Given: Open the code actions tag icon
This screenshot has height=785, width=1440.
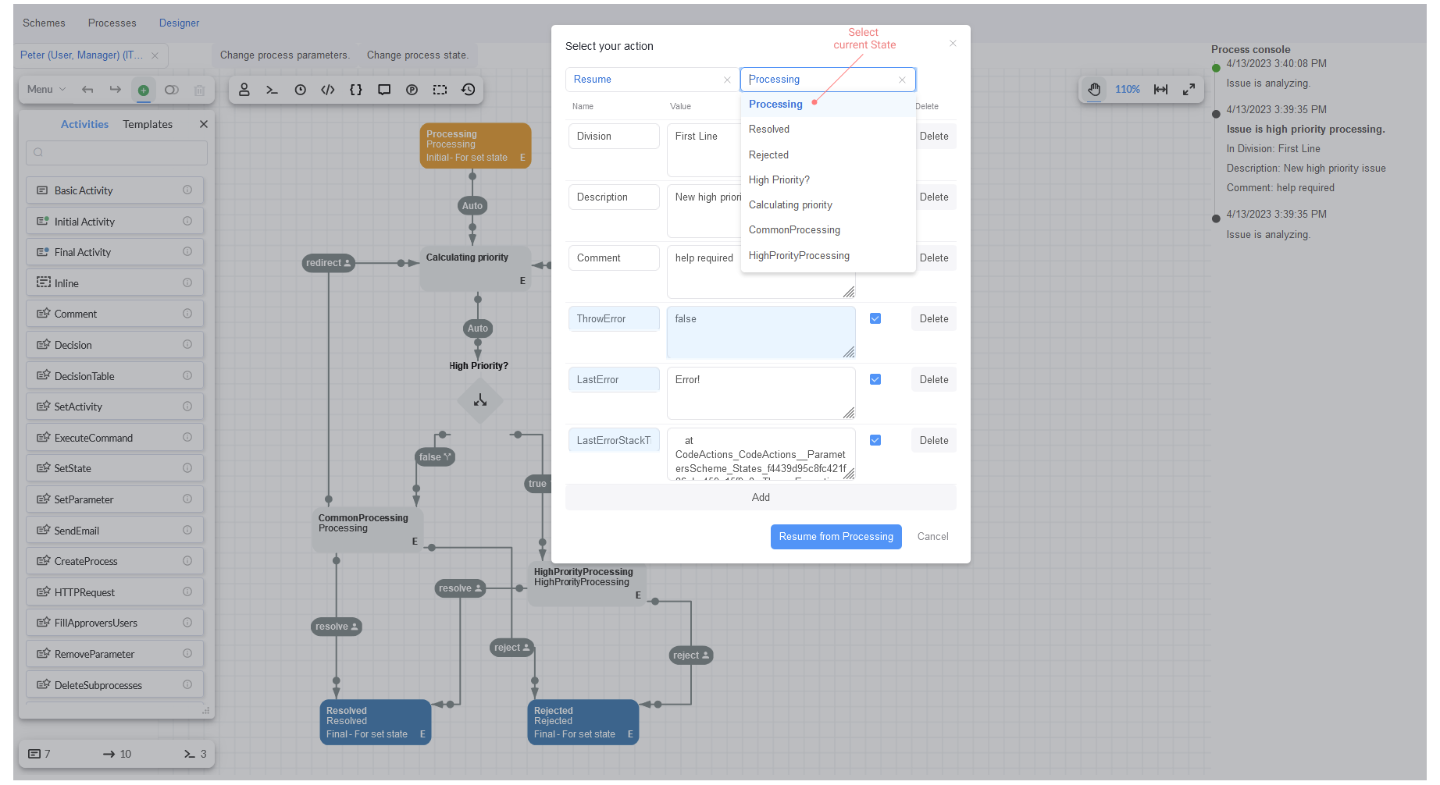Looking at the screenshot, I should (328, 90).
